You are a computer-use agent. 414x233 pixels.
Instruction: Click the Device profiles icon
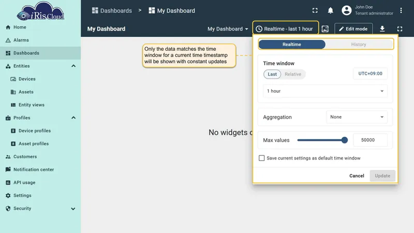(x=13, y=131)
